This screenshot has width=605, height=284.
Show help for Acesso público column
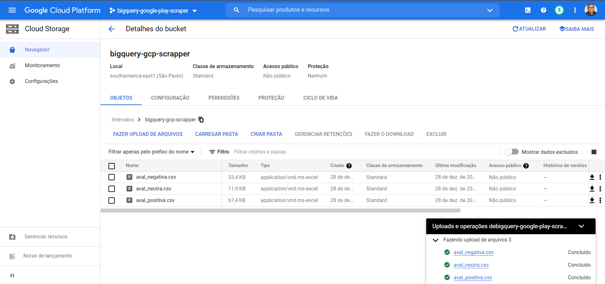526,166
